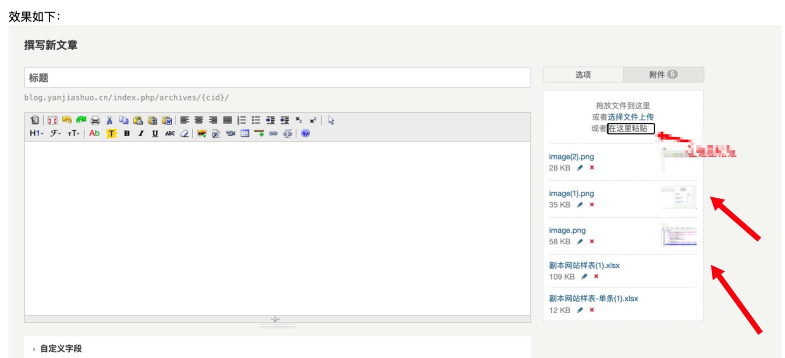Screen dimensions: 785x358
Task: Insert a bulleted list
Action: 256,120
